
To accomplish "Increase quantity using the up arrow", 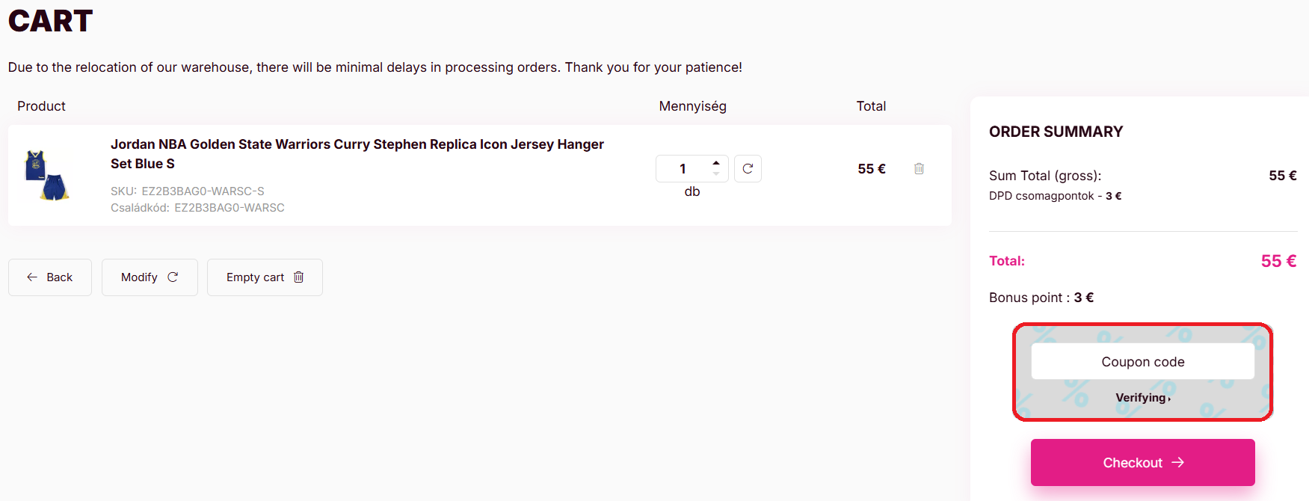I will tap(716, 162).
